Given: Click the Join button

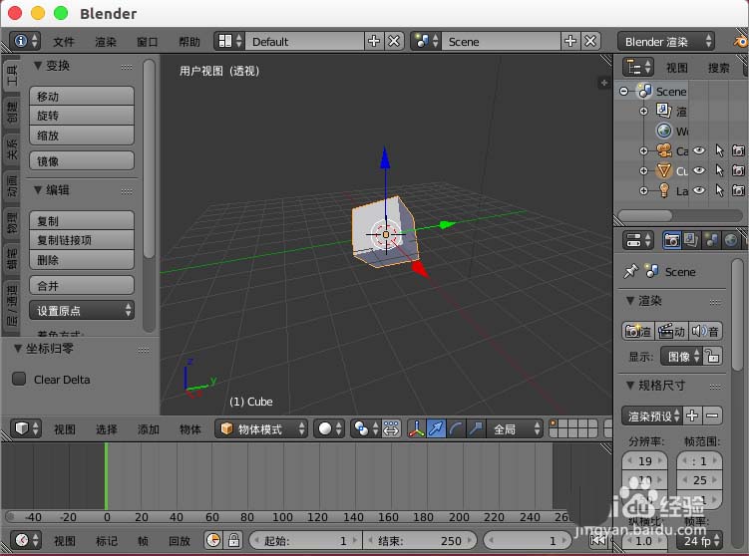Looking at the screenshot, I should tap(82, 285).
